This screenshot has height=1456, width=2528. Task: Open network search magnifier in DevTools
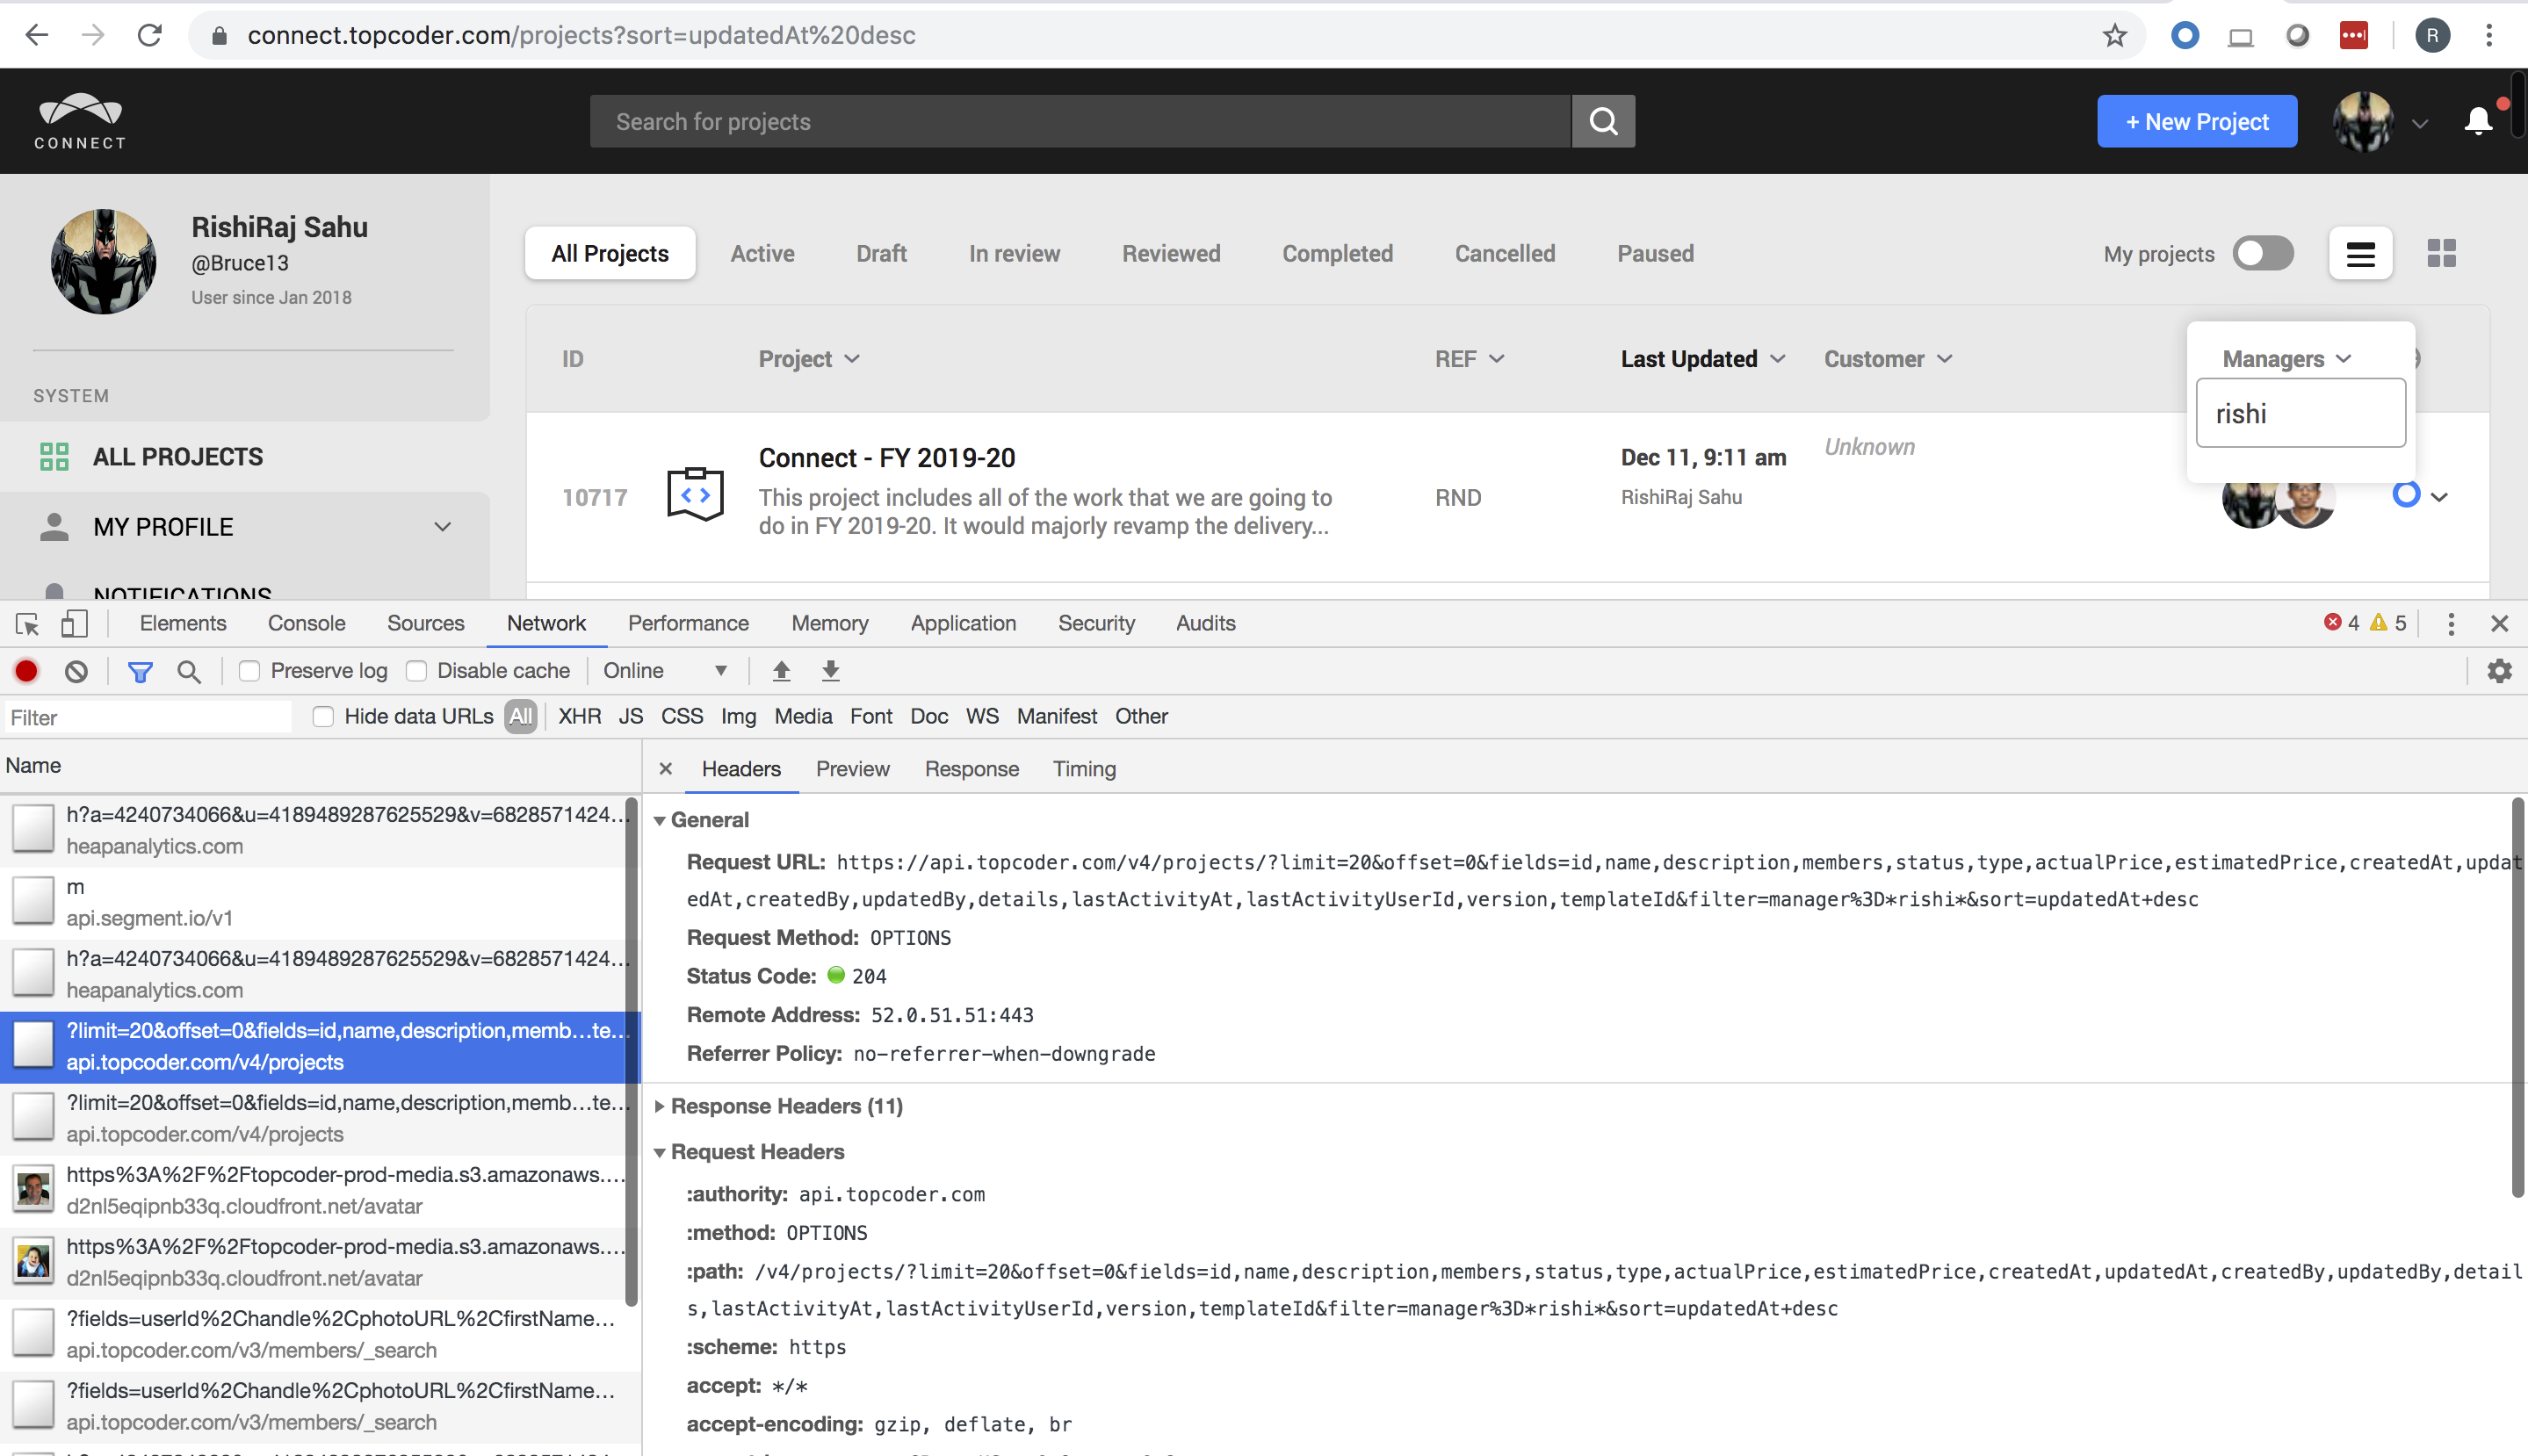click(x=189, y=671)
